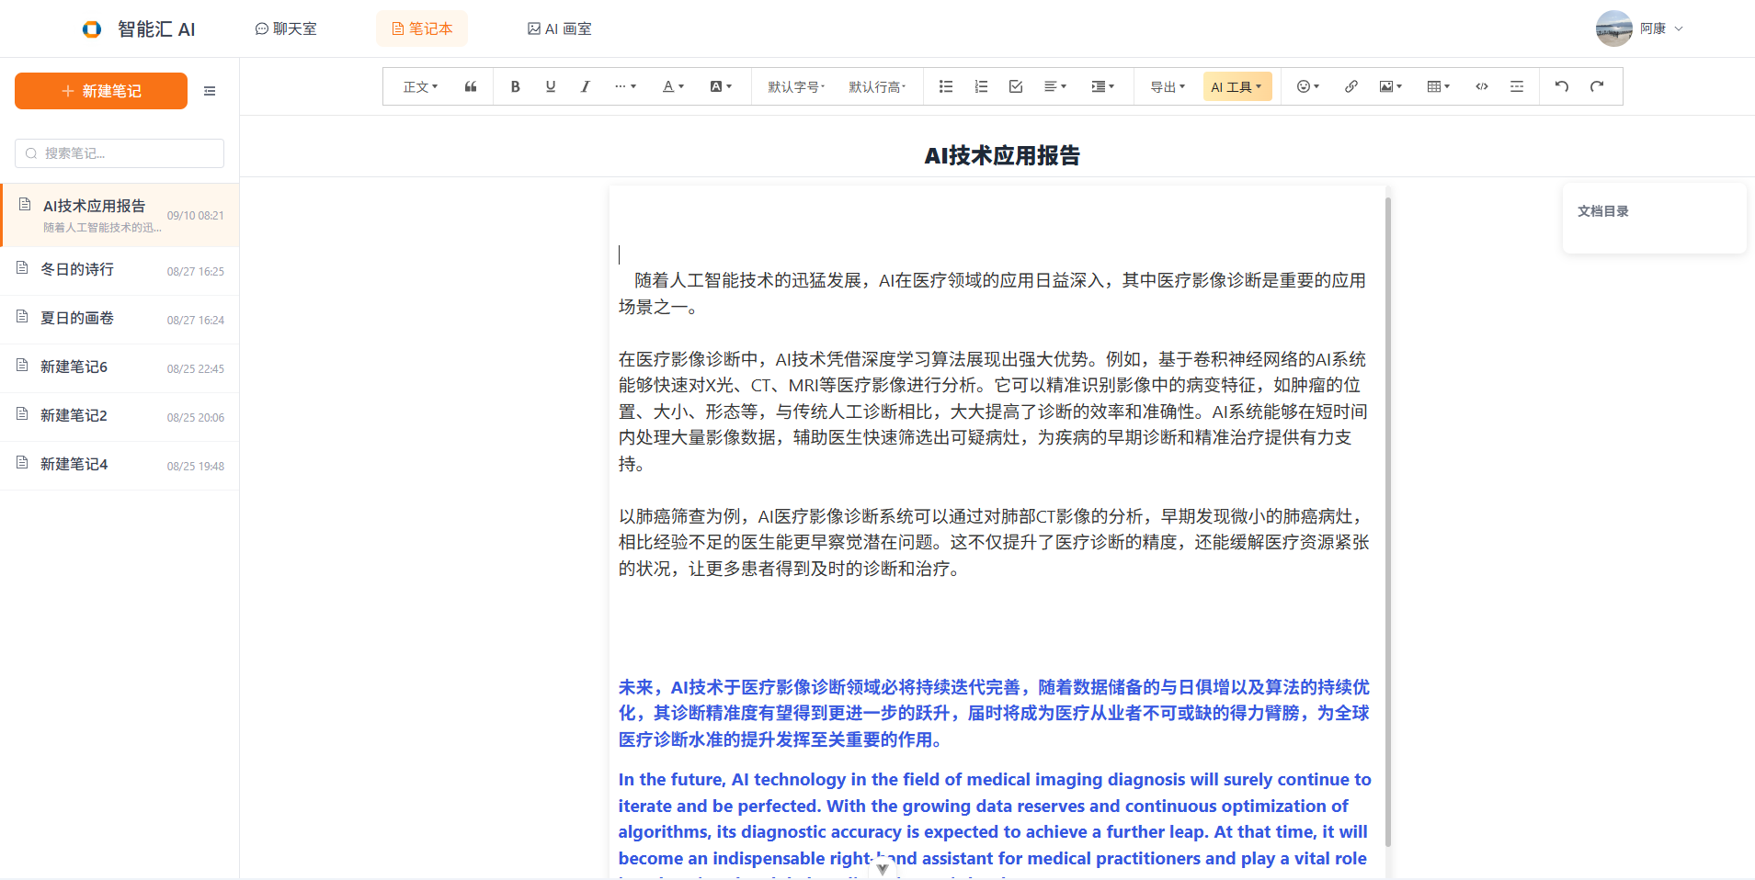This screenshot has width=1755, height=880.
Task: Click the redo arrow
Action: (x=1597, y=86)
